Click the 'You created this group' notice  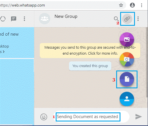(90, 66)
